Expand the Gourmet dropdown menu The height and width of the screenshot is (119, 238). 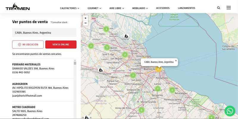(94, 8)
